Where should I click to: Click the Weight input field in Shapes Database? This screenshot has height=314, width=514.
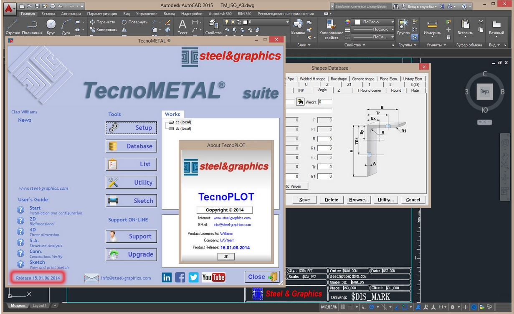(x=325, y=102)
